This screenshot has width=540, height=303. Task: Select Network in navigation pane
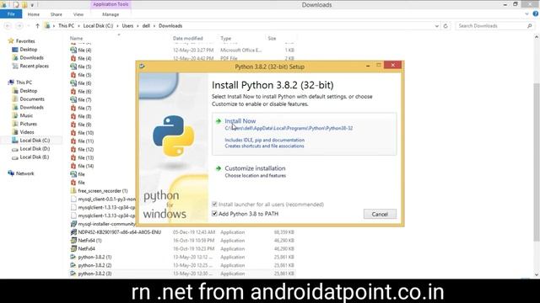(x=24, y=173)
